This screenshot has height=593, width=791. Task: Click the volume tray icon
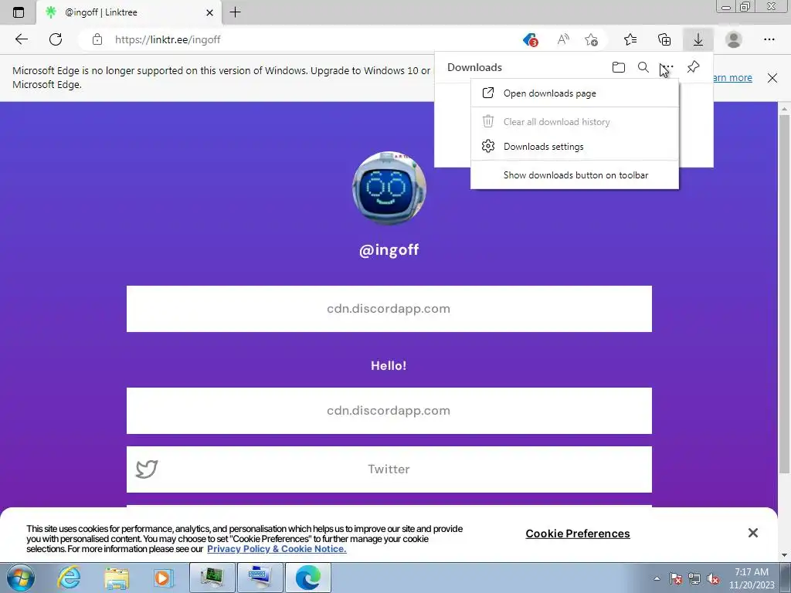pyautogui.click(x=713, y=579)
